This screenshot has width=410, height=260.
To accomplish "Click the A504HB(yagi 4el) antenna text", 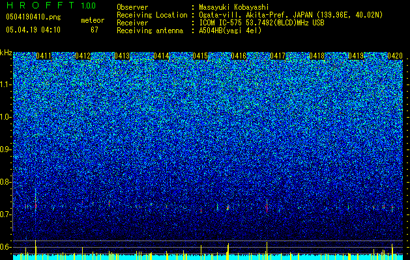I will pos(230,31).
